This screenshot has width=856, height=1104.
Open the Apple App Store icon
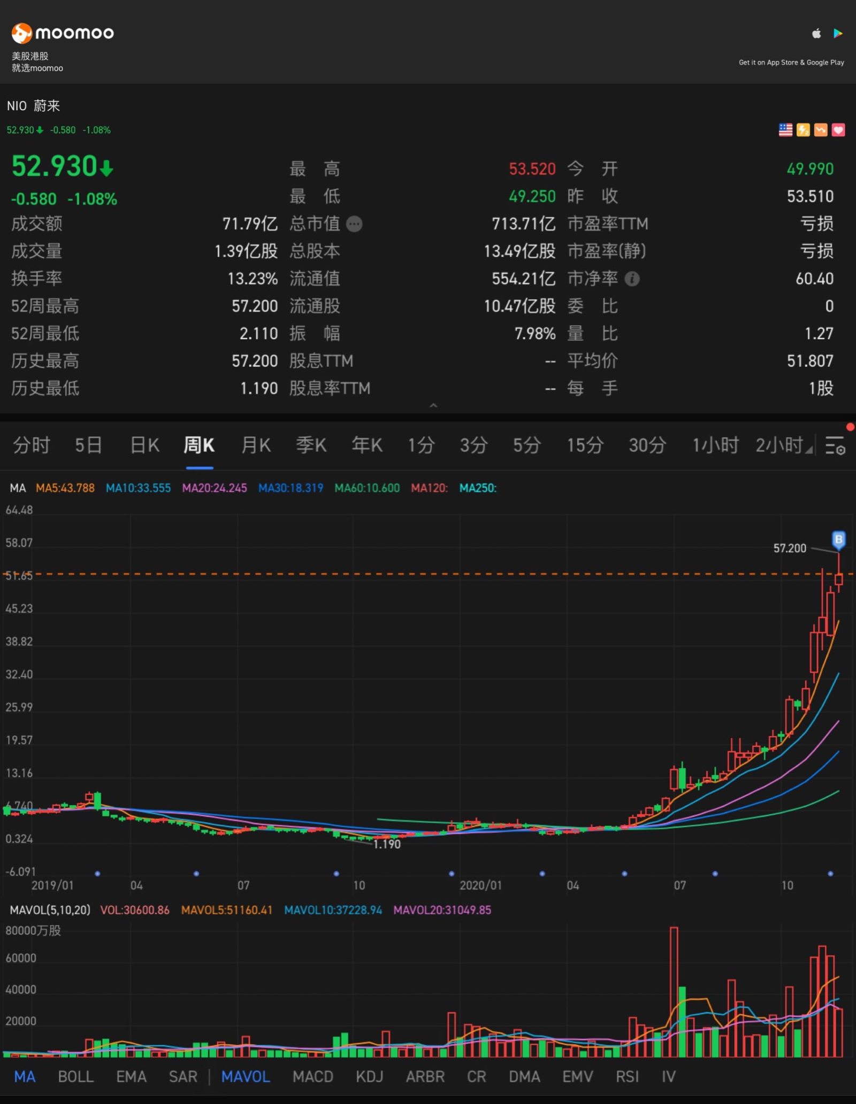(816, 34)
